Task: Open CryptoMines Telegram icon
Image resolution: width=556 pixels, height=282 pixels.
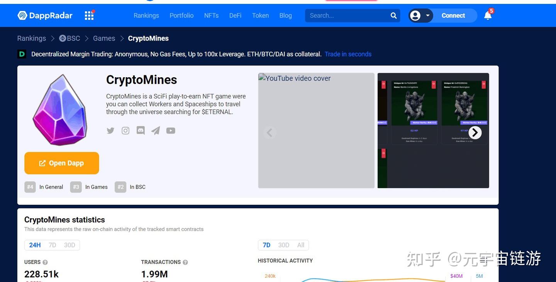Action: [x=156, y=131]
